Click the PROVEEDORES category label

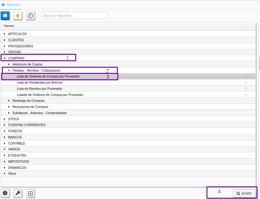[21, 46]
